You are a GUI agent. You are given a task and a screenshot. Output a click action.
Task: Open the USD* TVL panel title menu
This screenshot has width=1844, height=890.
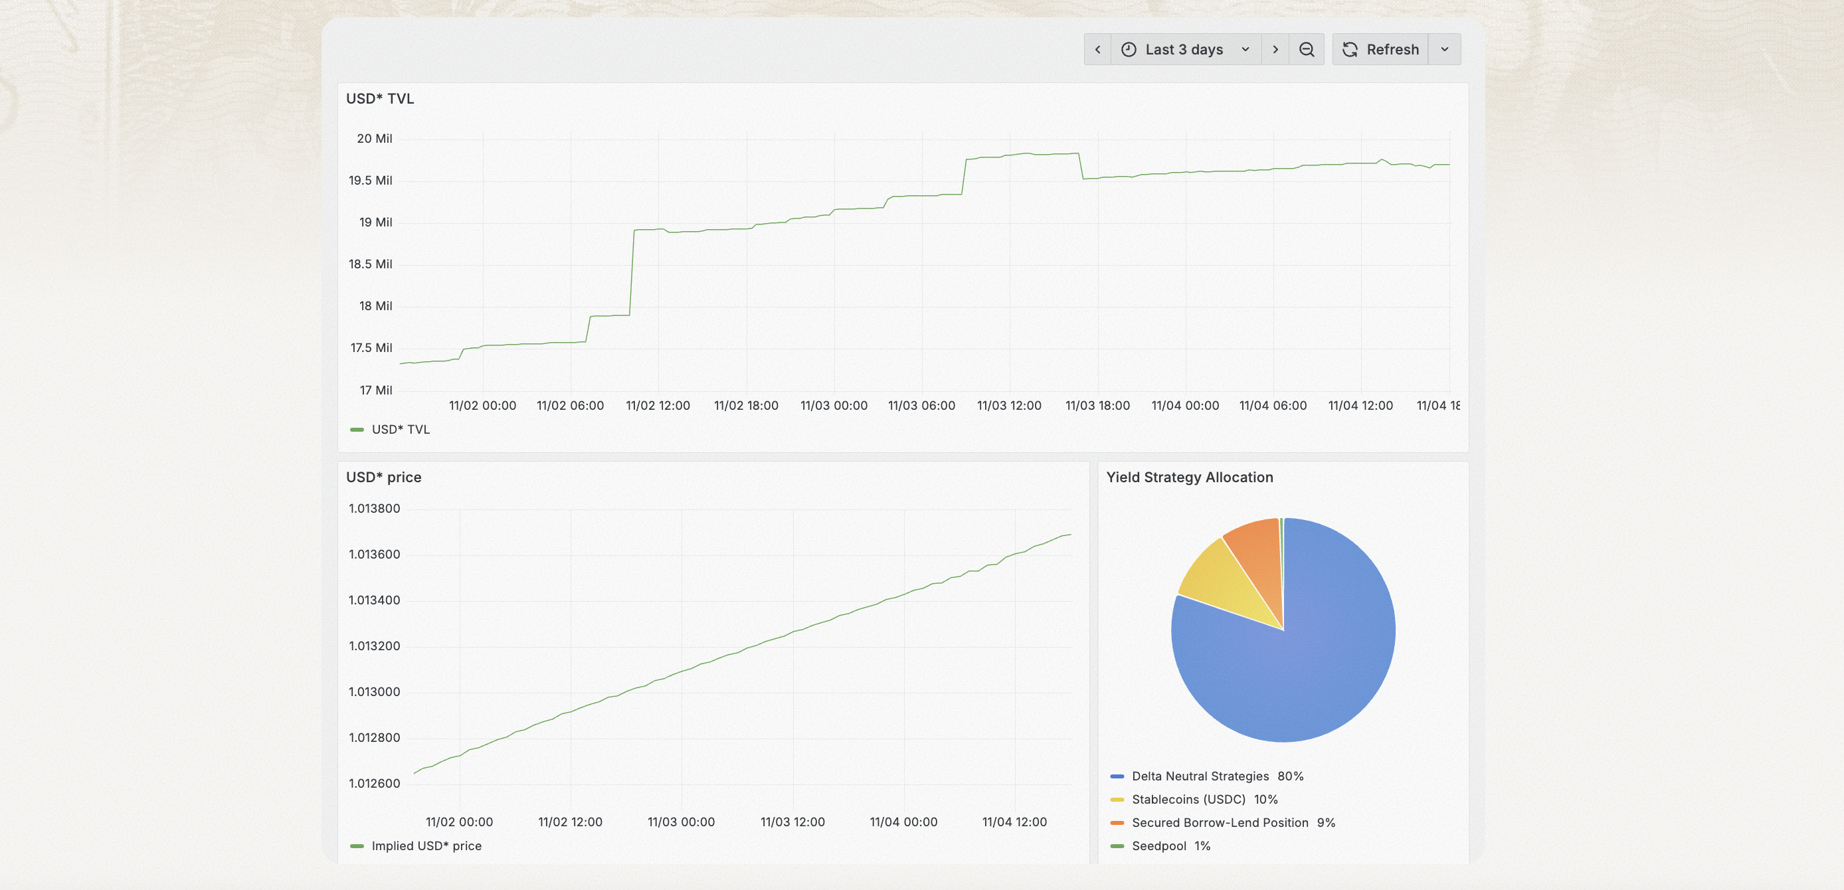coord(380,99)
